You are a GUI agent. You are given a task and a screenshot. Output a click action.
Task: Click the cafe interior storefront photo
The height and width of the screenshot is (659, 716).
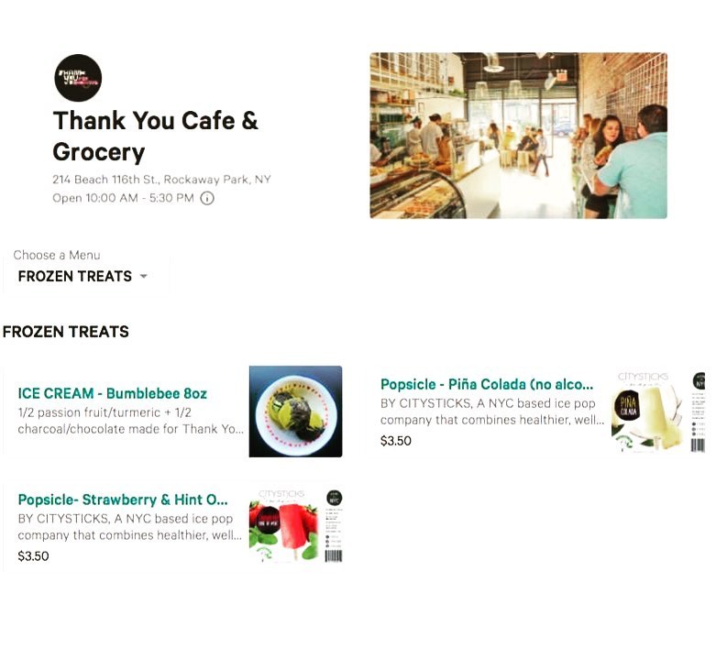pos(518,136)
